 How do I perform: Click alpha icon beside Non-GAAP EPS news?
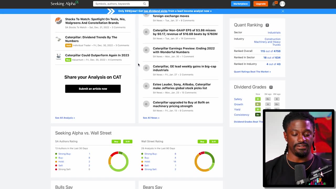pos(146,32)
